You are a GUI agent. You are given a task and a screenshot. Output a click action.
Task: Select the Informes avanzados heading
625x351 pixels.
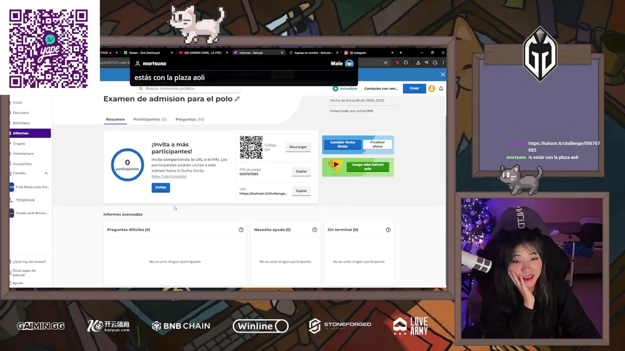pos(123,214)
